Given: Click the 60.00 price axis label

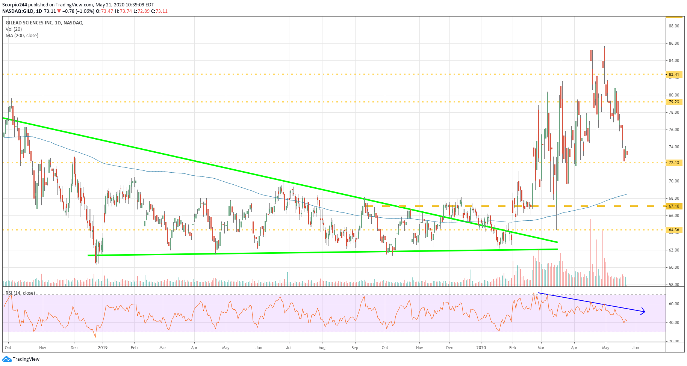Looking at the screenshot, I should tap(674, 267).
